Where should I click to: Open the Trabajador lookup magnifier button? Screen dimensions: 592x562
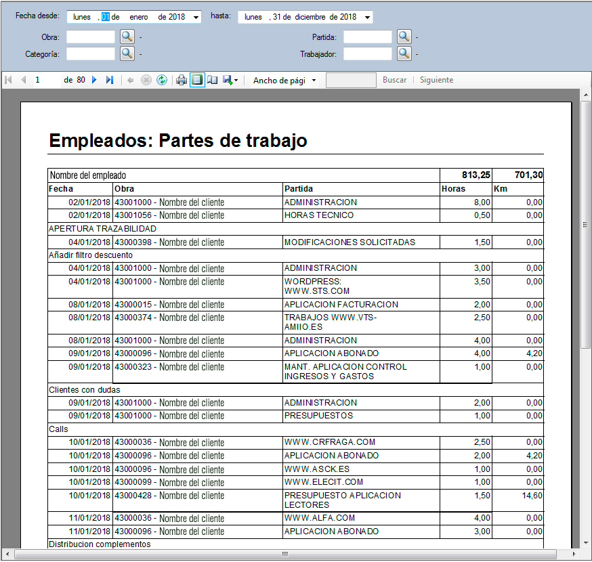(x=404, y=53)
